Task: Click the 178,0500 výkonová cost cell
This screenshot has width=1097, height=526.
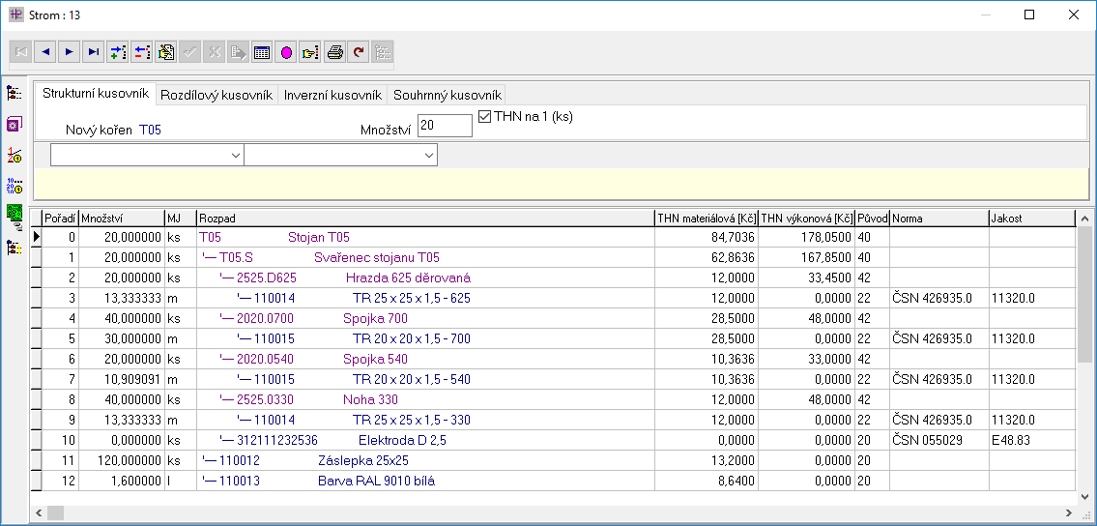Action: [x=807, y=237]
